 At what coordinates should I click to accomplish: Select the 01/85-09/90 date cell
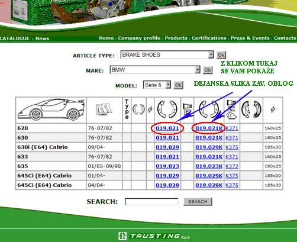[104, 166]
